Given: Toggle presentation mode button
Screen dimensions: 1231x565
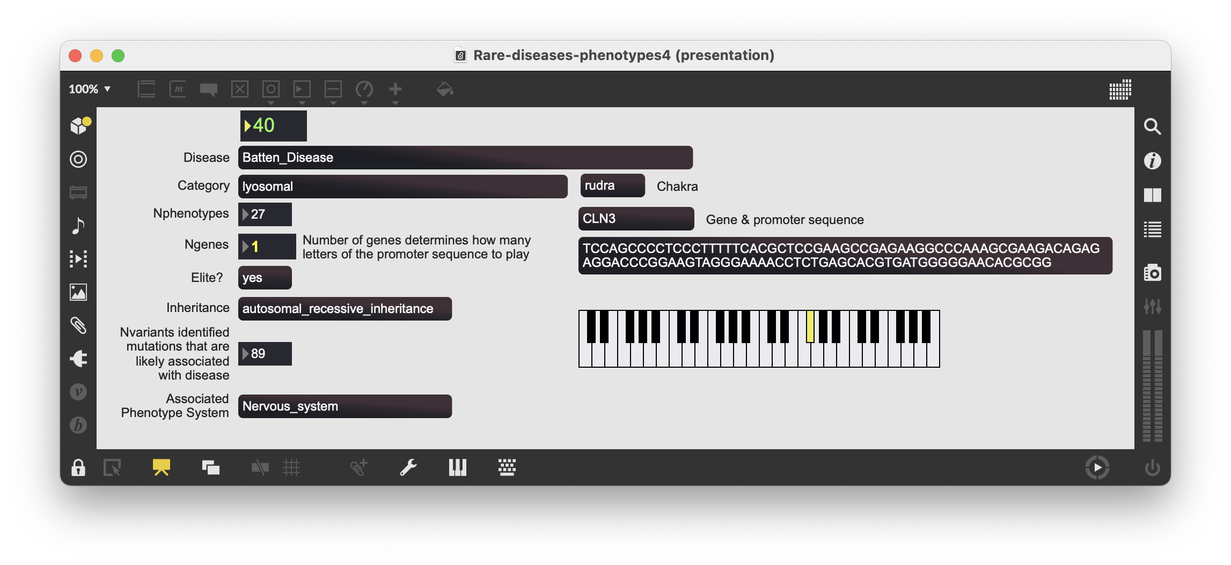Looking at the screenshot, I should point(161,467).
